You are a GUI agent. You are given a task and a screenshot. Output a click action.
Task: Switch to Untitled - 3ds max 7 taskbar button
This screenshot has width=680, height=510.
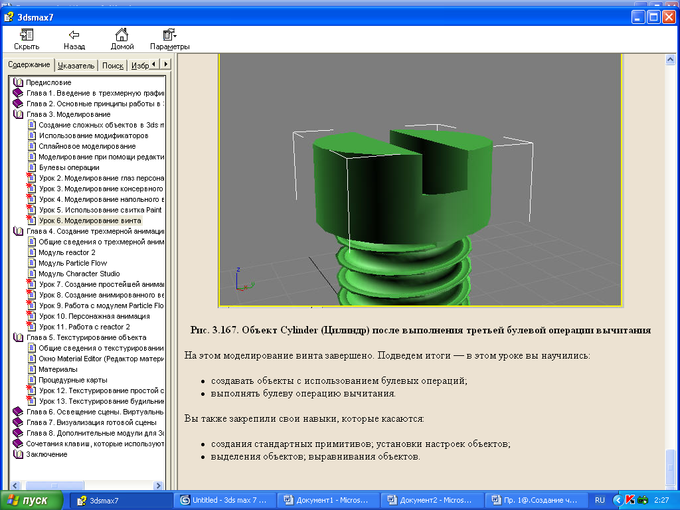click(224, 500)
